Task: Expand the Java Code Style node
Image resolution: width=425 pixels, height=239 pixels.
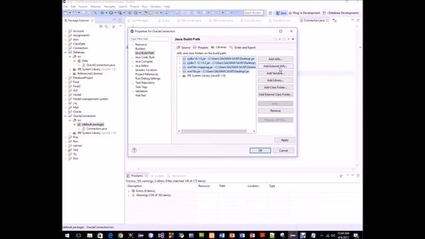Action: pos(133,57)
